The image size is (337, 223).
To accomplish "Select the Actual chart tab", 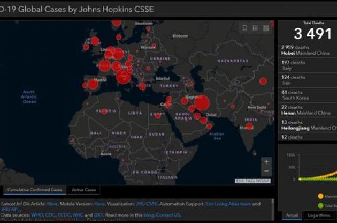I will coord(292,215).
